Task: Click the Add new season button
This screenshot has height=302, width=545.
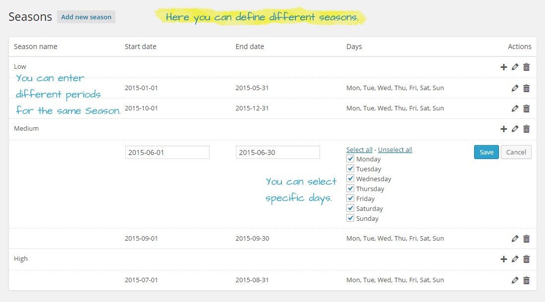Action: click(86, 17)
